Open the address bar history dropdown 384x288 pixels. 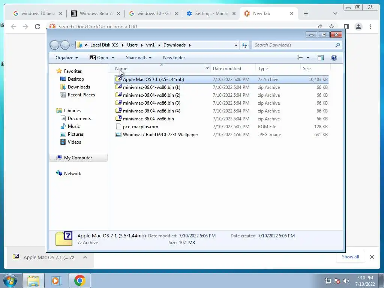(x=236, y=45)
